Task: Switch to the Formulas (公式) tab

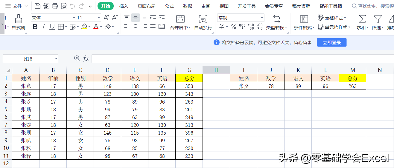Action: (169, 6)
